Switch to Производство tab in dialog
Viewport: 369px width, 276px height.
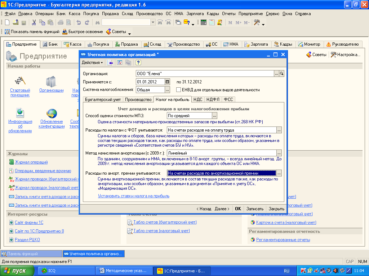click(138, 100)
